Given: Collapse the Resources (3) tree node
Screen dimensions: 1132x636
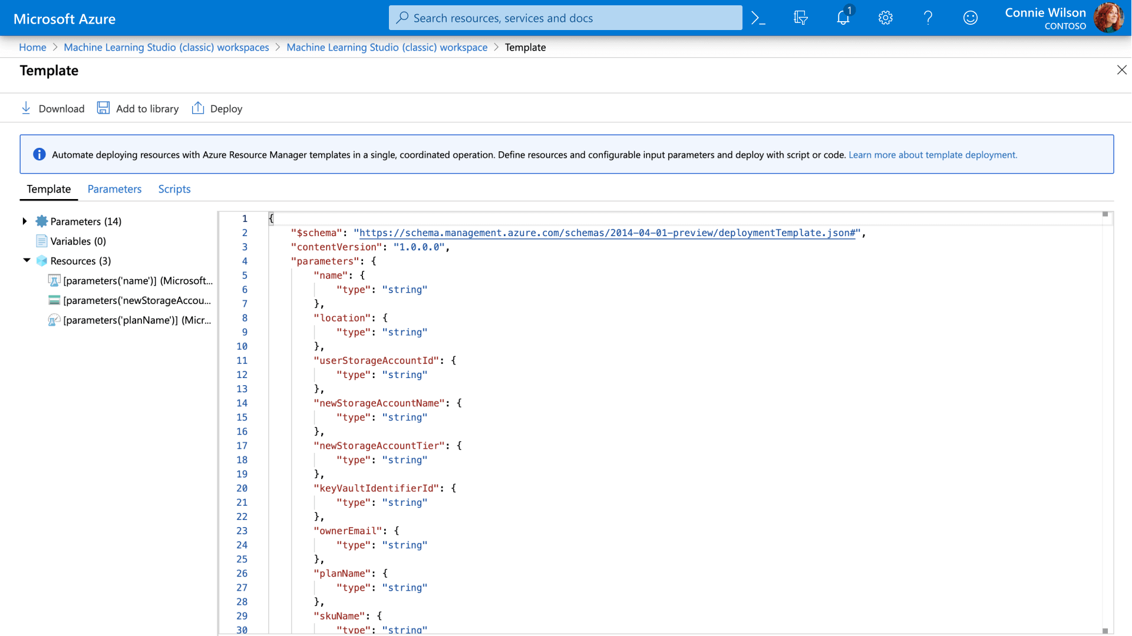Looking at the screenshot, I should coord(27,260).
